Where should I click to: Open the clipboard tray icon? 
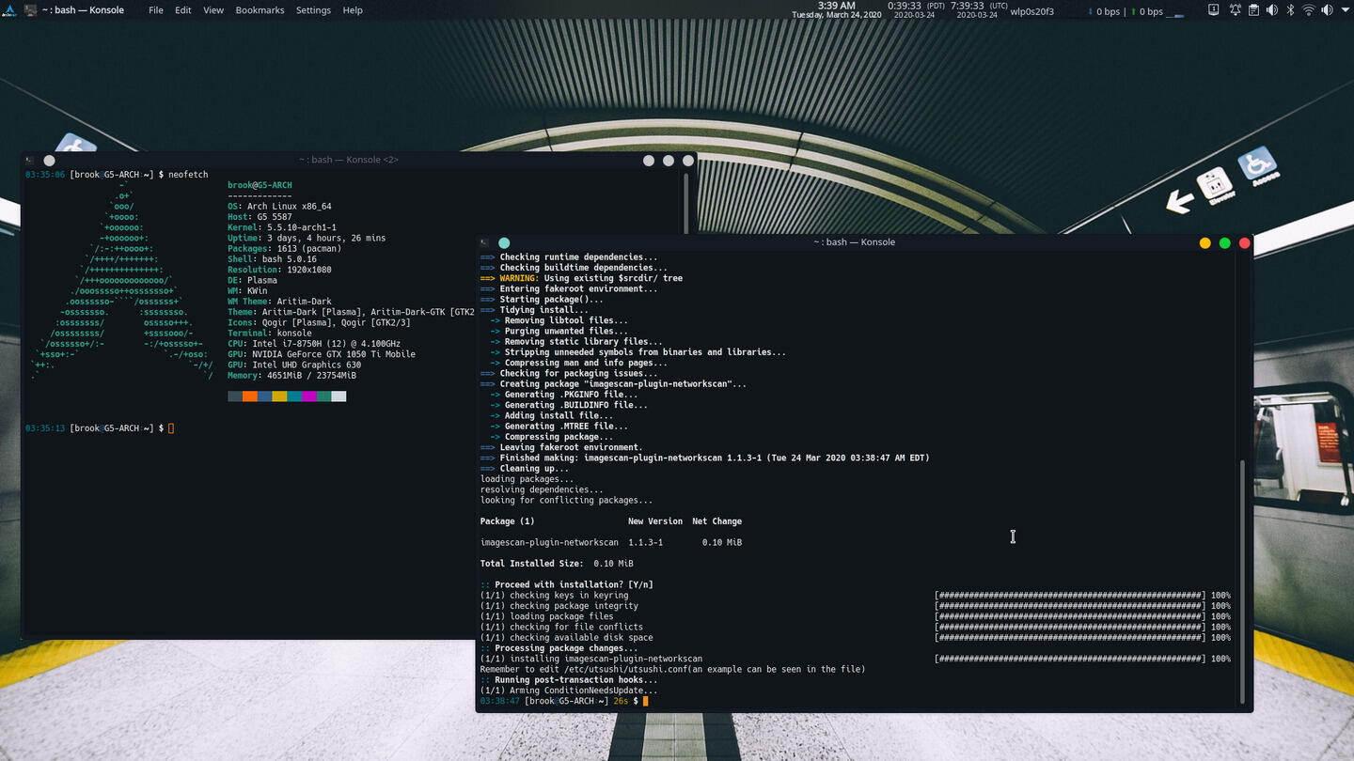point(1253,10)
